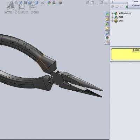
Task: Click the green icon in appearance pane toolbar
Action: (126, 7)
